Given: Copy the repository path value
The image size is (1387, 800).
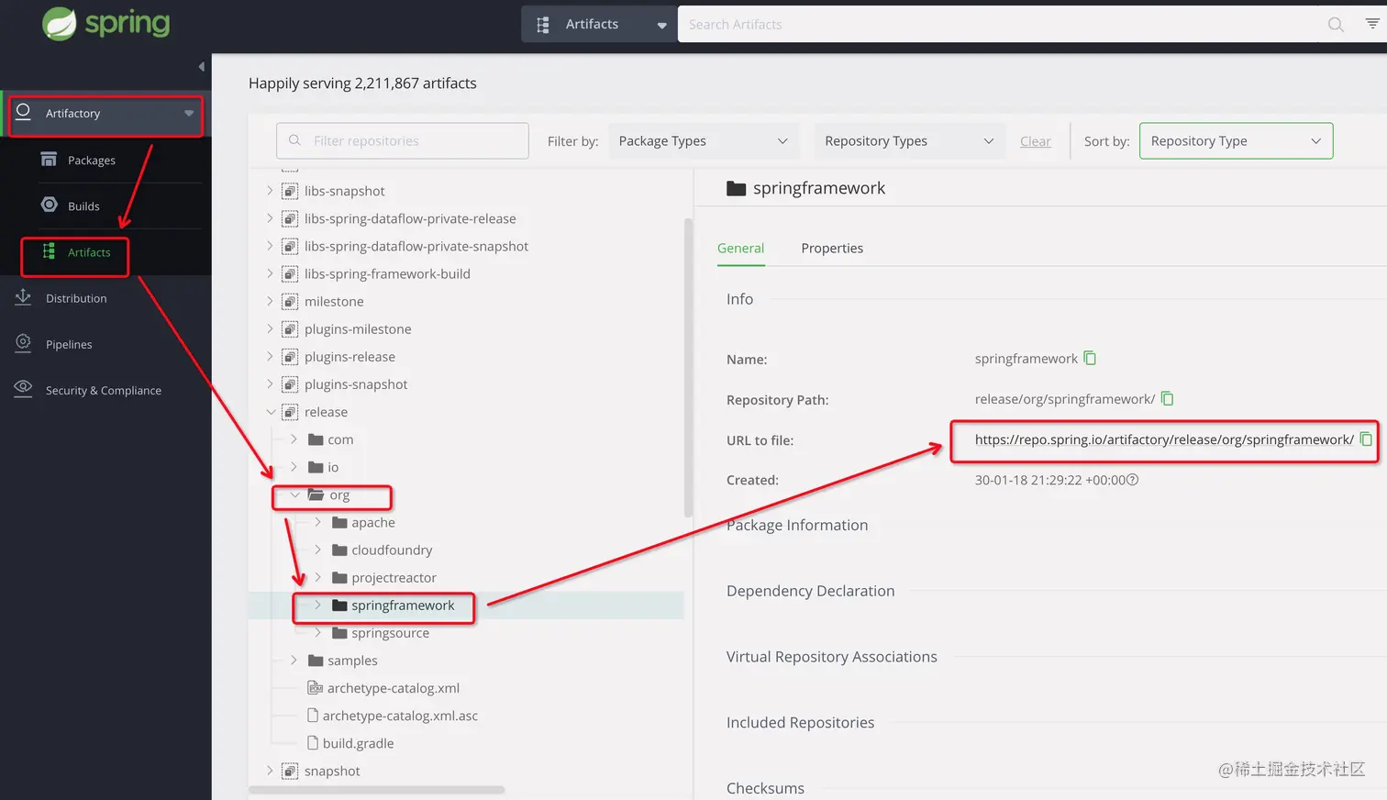Looking at the screenshot, I should (x=1167, y=399).
